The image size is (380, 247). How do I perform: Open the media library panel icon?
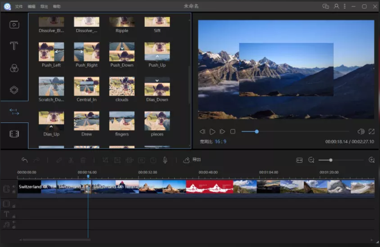pos(14,24)
